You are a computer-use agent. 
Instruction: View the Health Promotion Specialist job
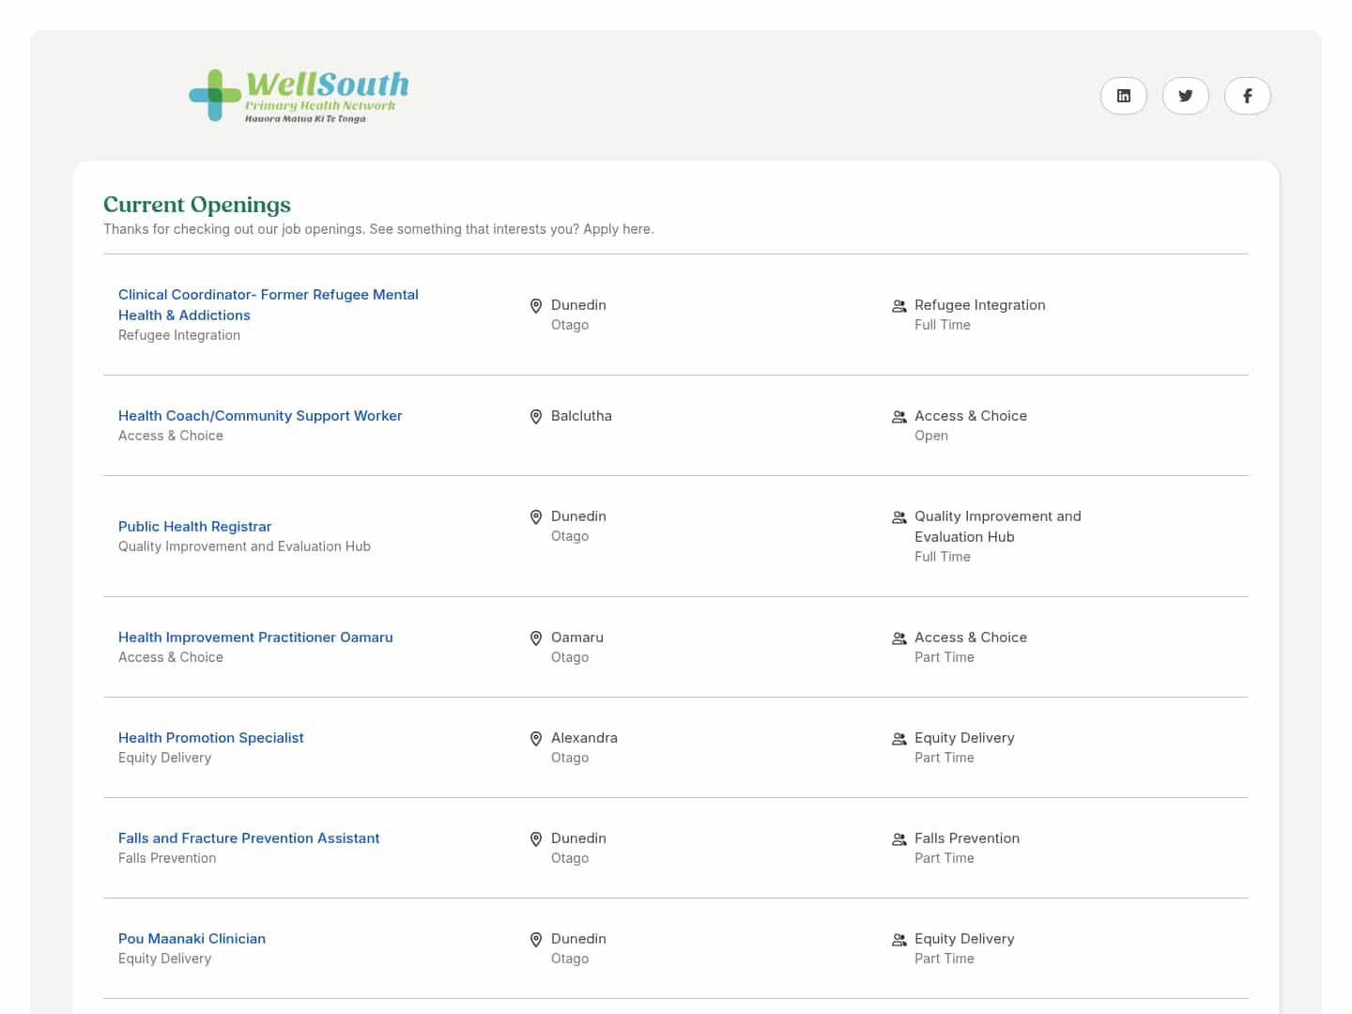210,737
